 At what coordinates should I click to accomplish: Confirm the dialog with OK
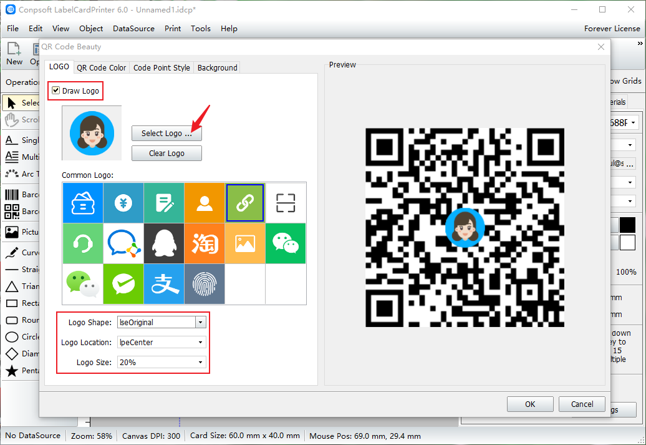[x=530, y=404]
